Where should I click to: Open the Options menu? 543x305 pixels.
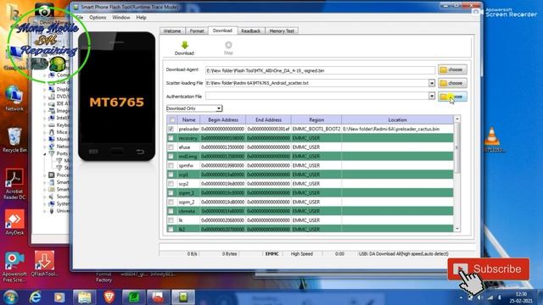[x=98, y=17]
